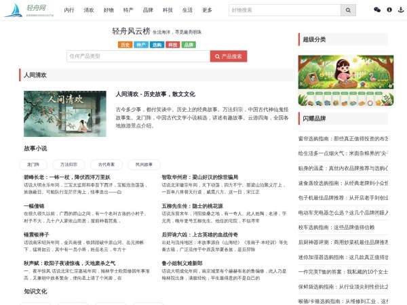Click the anchor icon in header

pyautogui.click(x=401, y=10)
